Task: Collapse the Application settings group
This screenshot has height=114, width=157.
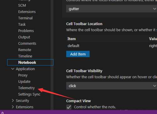Action: point(13,69)
